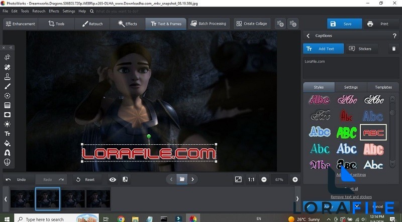
Task: Select the healing bandage tool
Action: coord(7,67)
